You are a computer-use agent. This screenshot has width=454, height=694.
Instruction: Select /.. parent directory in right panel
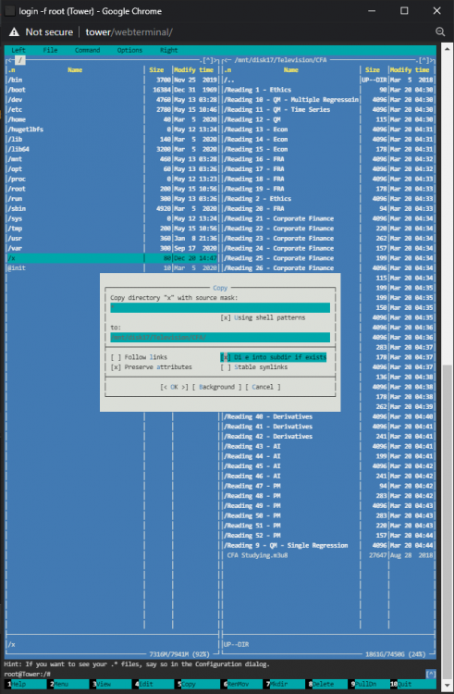pos(328,80)
